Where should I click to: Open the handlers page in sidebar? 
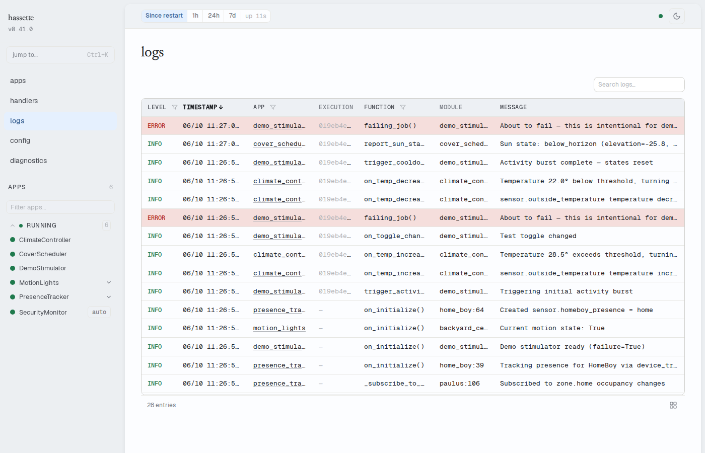(59, 101)
